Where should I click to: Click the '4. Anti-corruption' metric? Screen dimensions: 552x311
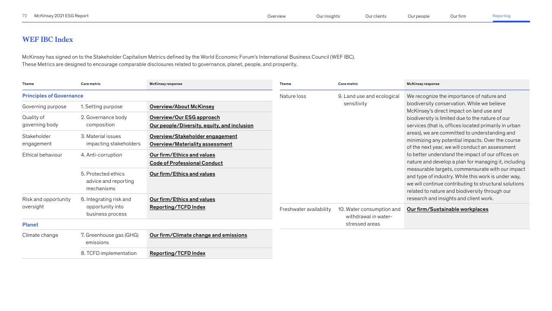(101, 155)
